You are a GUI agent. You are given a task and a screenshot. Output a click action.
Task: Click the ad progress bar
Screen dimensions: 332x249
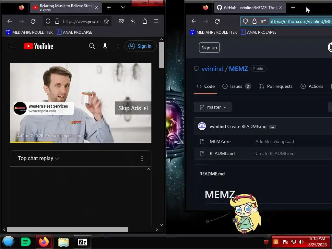coord(80,142)
